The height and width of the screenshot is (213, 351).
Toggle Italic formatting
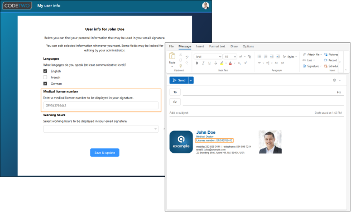[203, 63]
